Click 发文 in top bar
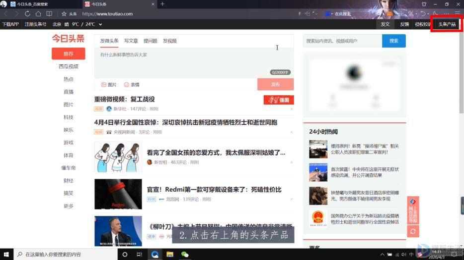The height and width of the screenshot is (260, 464). pyautogui.click(x=385, y=24)
